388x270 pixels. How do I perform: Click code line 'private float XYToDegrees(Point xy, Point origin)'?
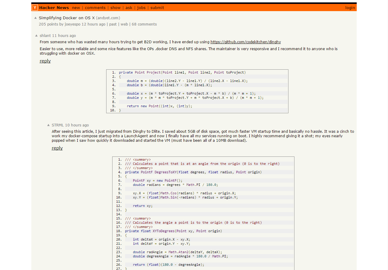[x=174, y=231]
